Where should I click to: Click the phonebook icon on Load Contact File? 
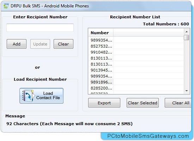28,96
